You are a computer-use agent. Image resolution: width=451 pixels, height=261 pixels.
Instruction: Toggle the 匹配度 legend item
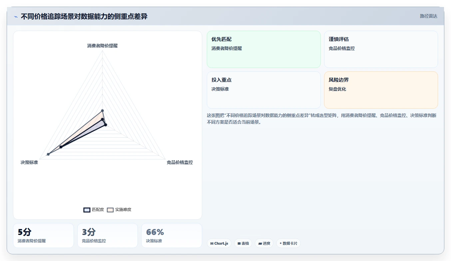(x=94, y=210)
